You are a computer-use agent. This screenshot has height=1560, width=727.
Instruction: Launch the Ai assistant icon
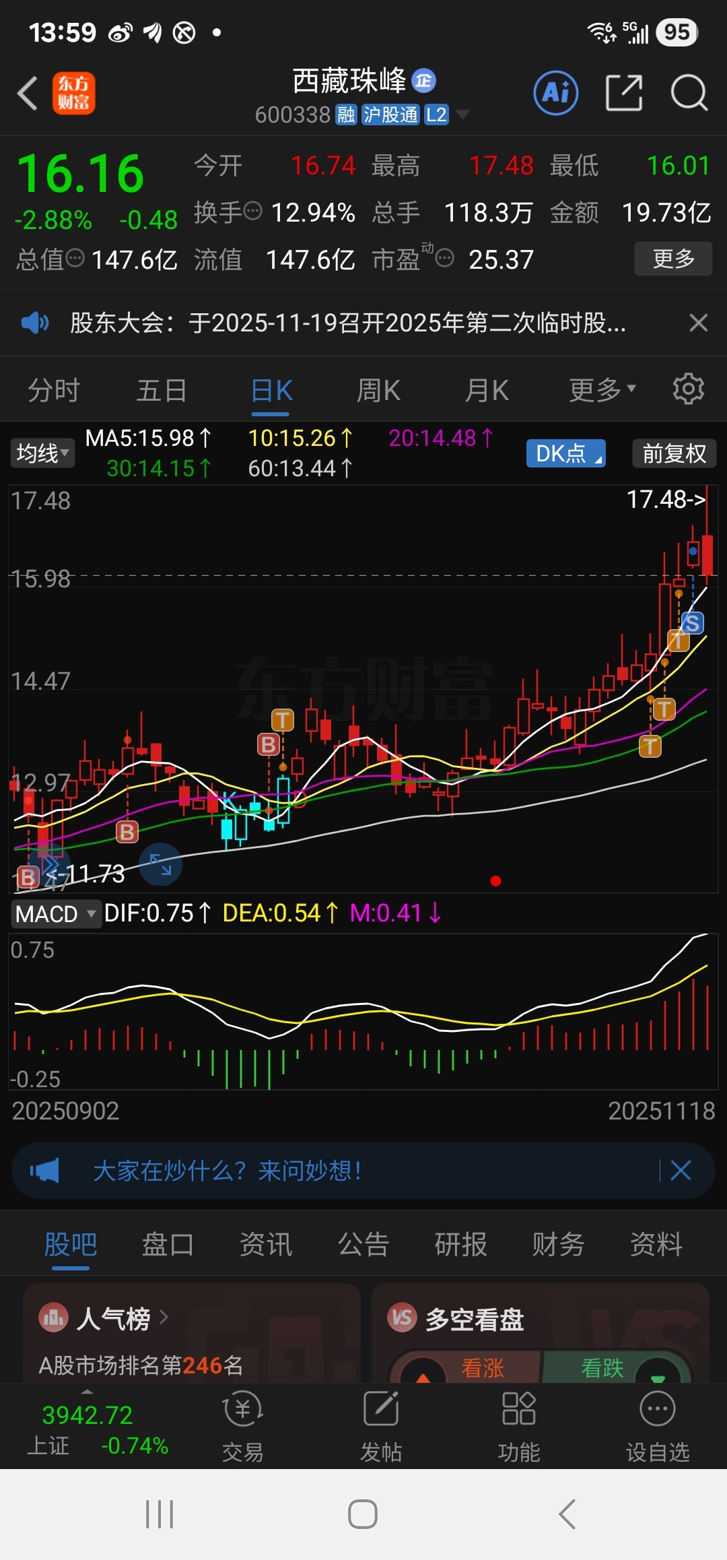[556, 92]
